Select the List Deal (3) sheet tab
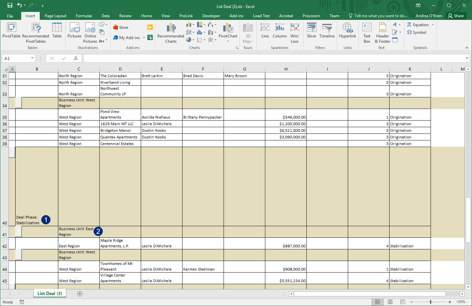472x306 pixels. coord(50,293)
